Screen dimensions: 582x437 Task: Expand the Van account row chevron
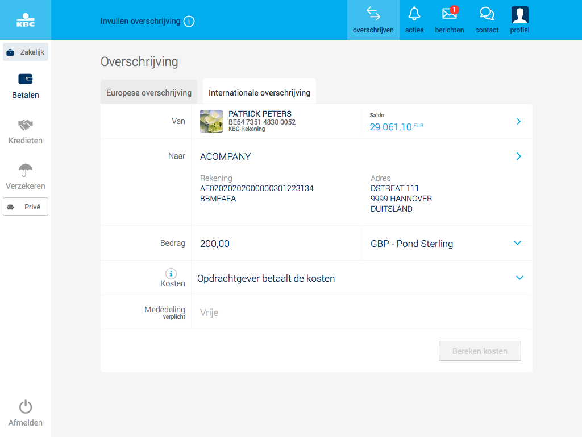(518, 121)
